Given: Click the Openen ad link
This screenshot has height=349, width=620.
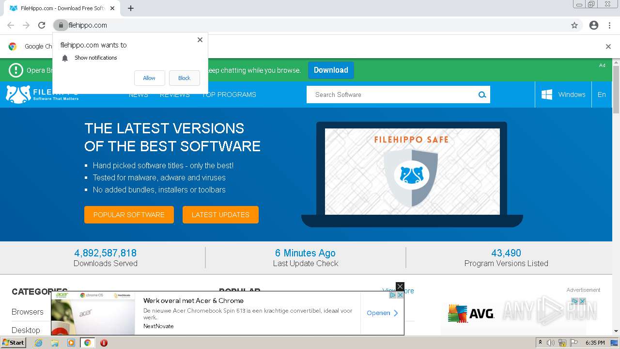Looking at the screenshot, I should (x=382, y=313).
